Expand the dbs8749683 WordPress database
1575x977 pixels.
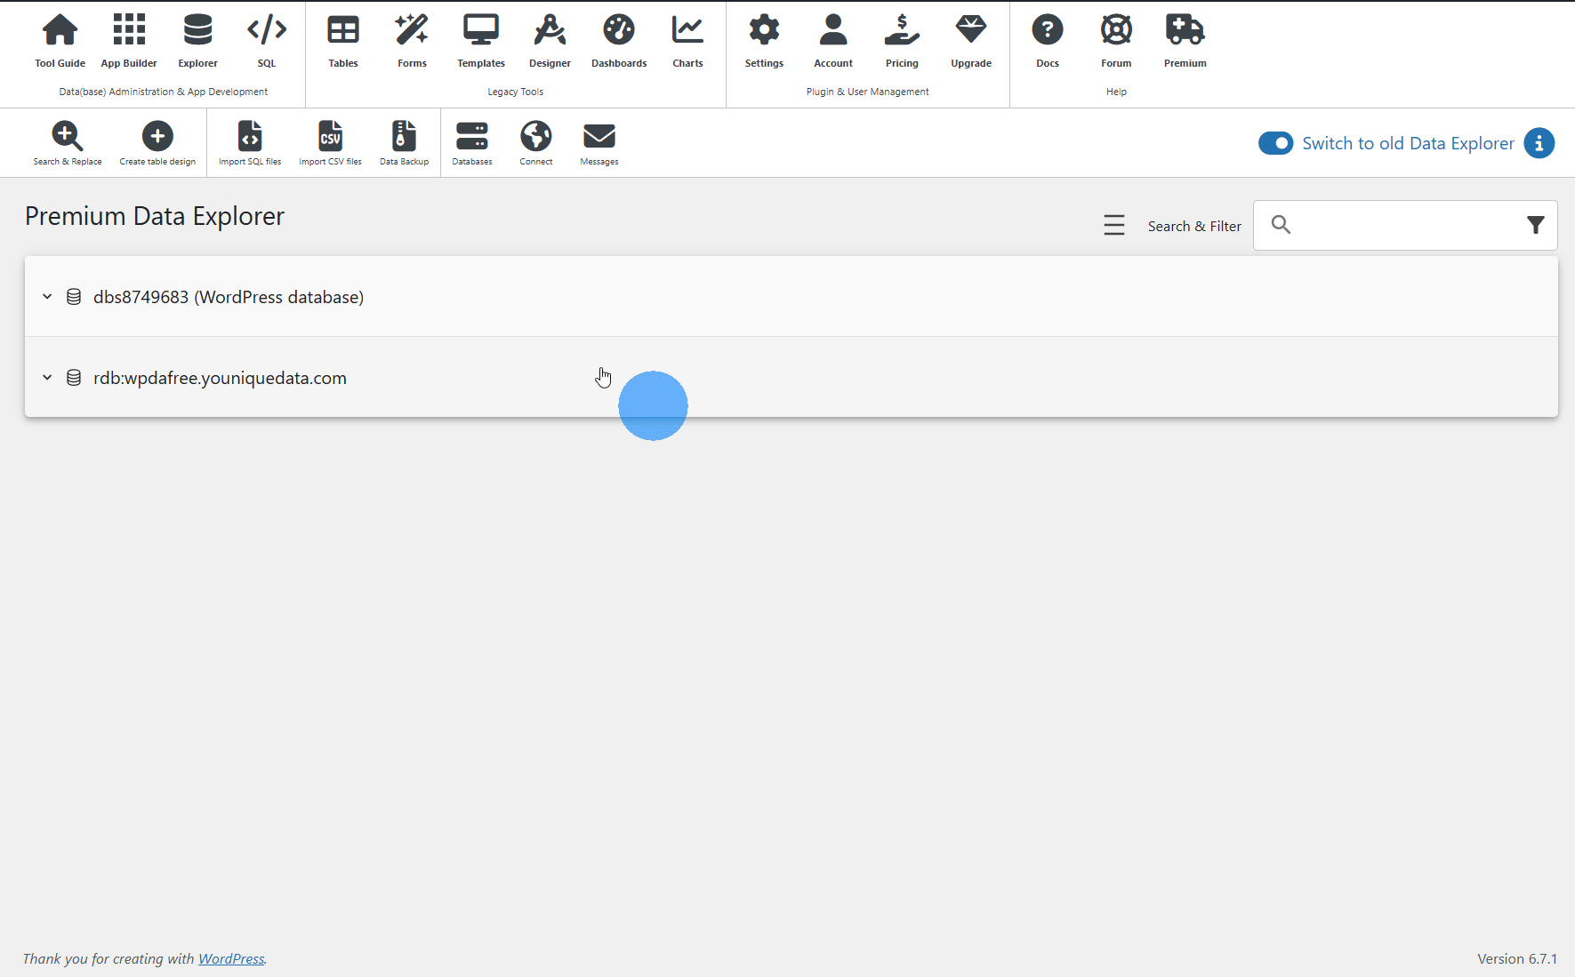point(47,296)
